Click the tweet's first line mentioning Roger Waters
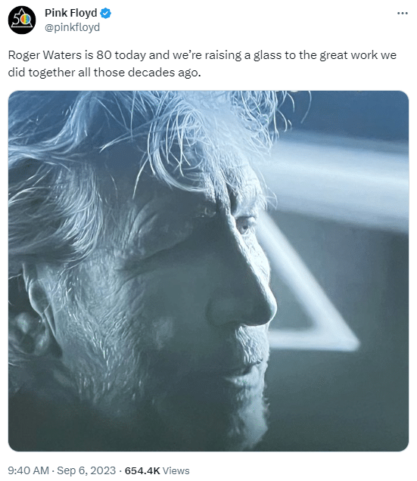417x481 pixels. click(x=202, y=55)
